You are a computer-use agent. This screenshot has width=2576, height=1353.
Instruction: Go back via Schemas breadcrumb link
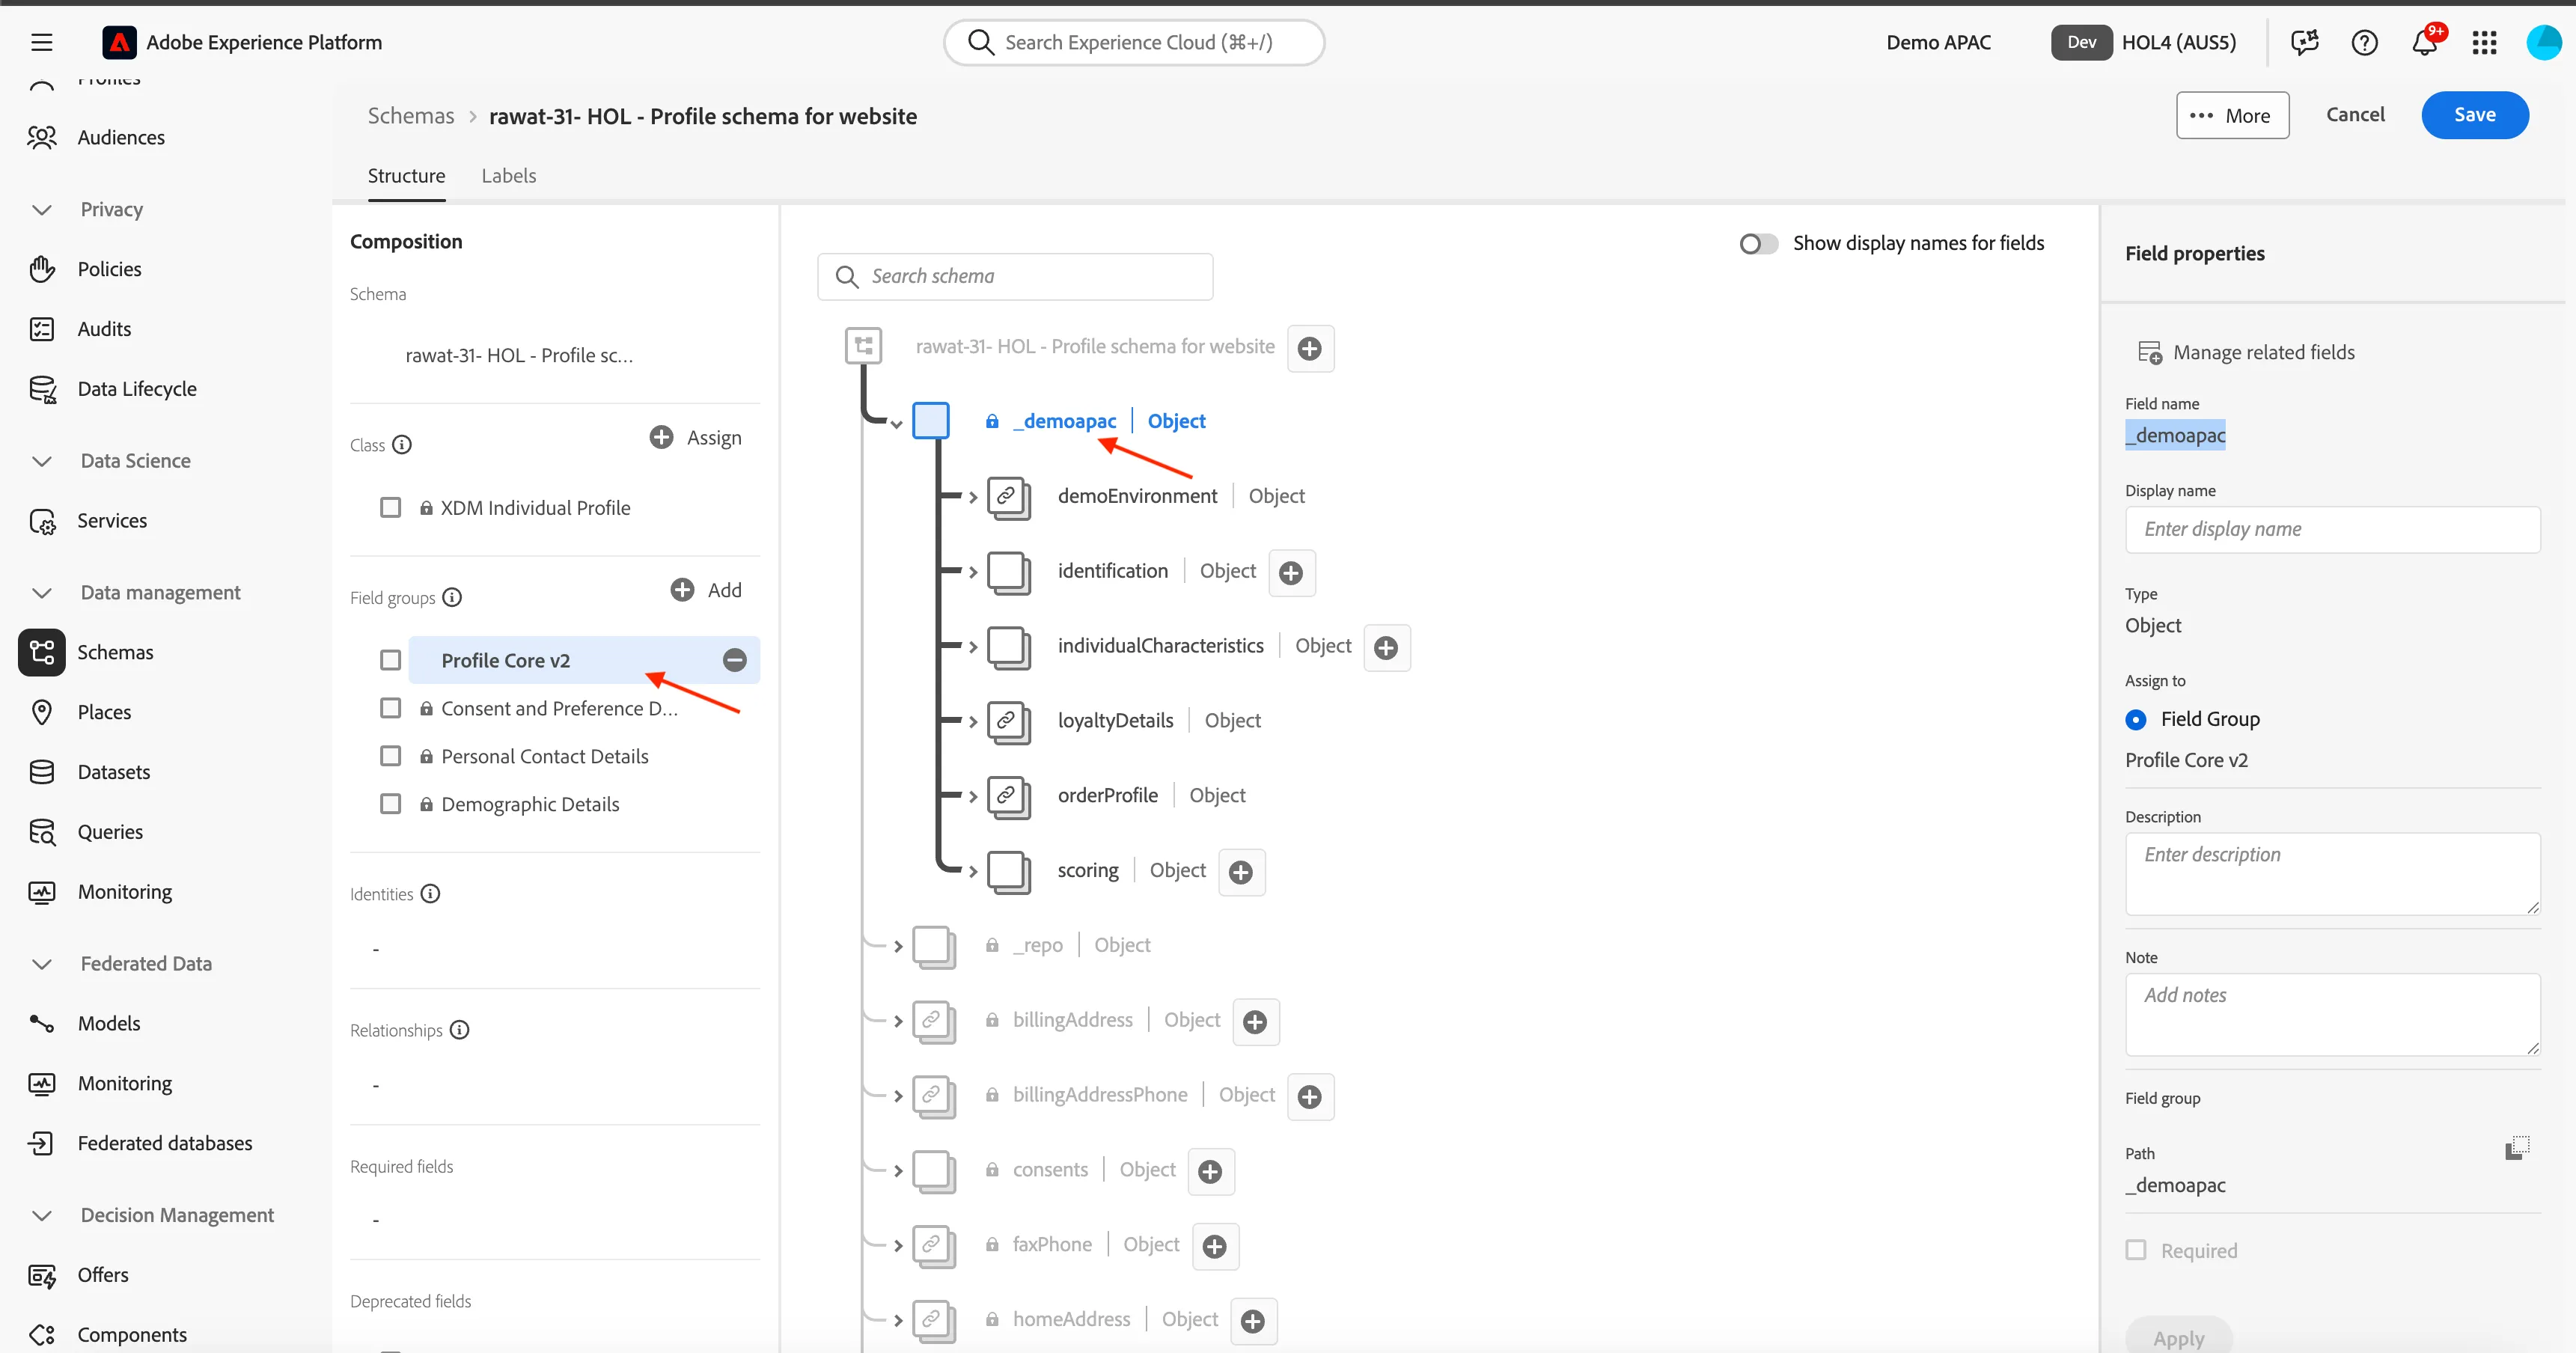(411, 116)
